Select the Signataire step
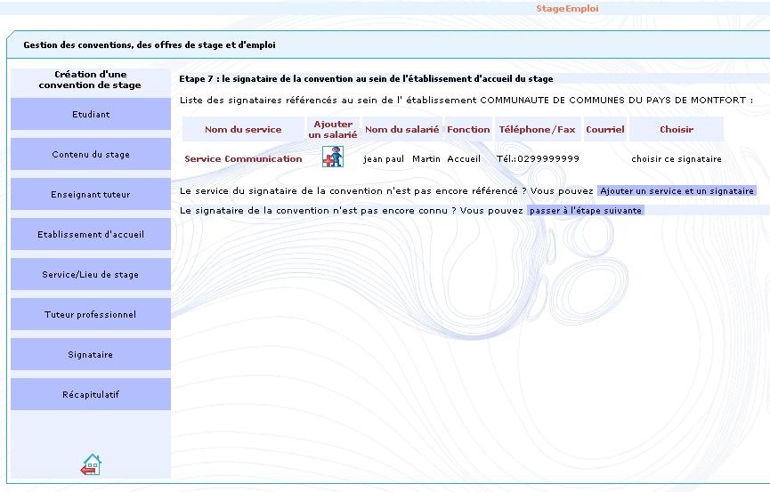 click(x=91, y=355)
